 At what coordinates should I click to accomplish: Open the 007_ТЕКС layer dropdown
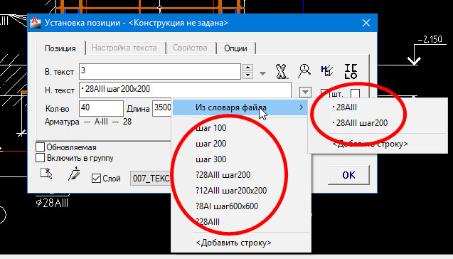click(151, 179)
